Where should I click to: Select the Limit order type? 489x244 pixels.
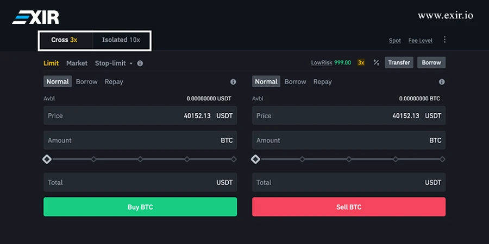click(51, 63)
